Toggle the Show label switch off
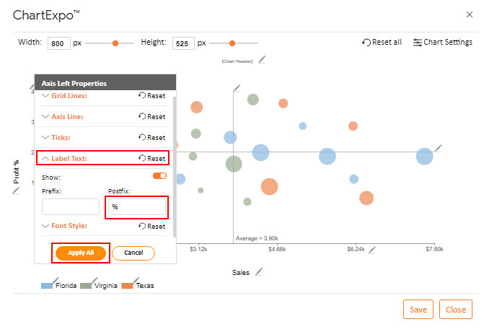The width and height of the screenshot is (484, 332). pyautogui.click(x=159, y=175)
